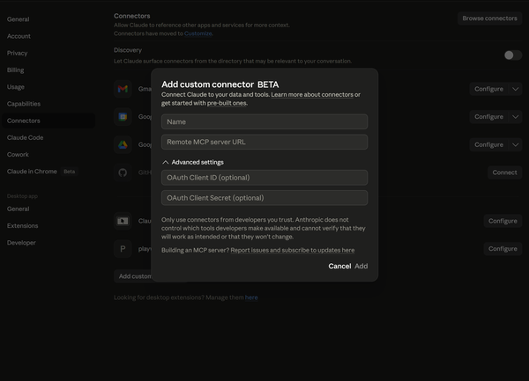Open Capabilities settings page
This screenshot has width=529, height=381.
tap(24, 104)
